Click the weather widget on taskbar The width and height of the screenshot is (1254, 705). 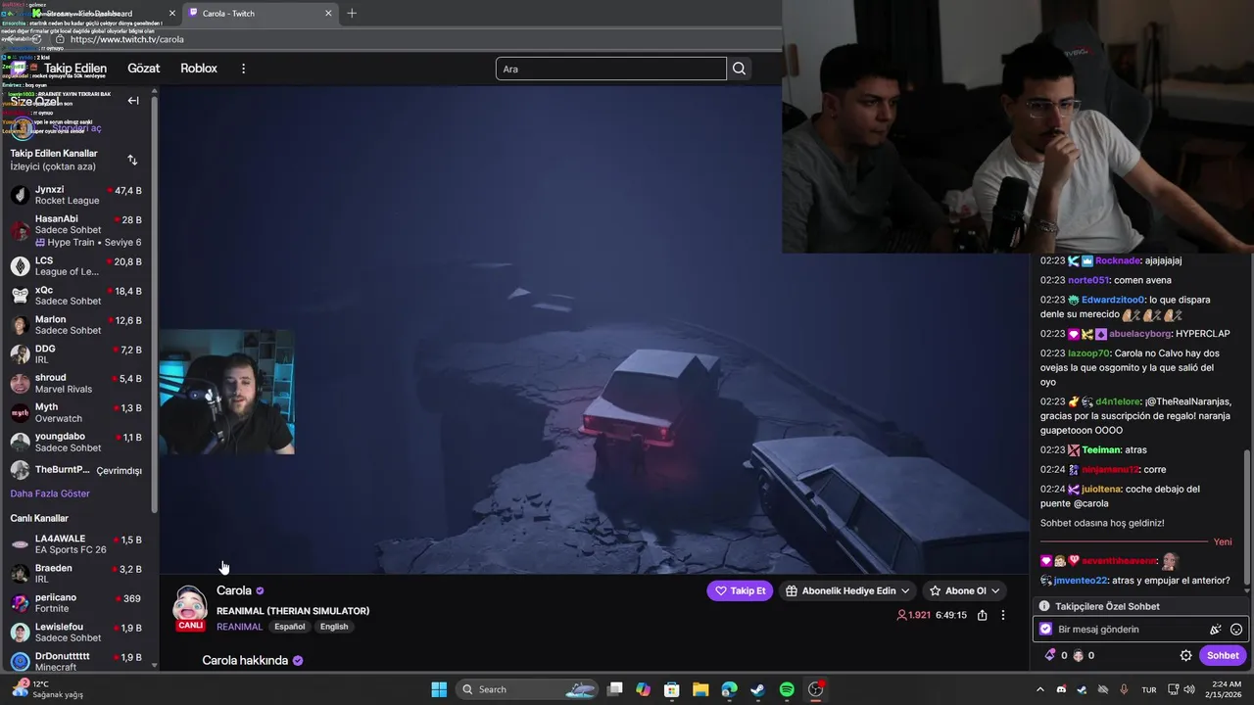point(47,689)
